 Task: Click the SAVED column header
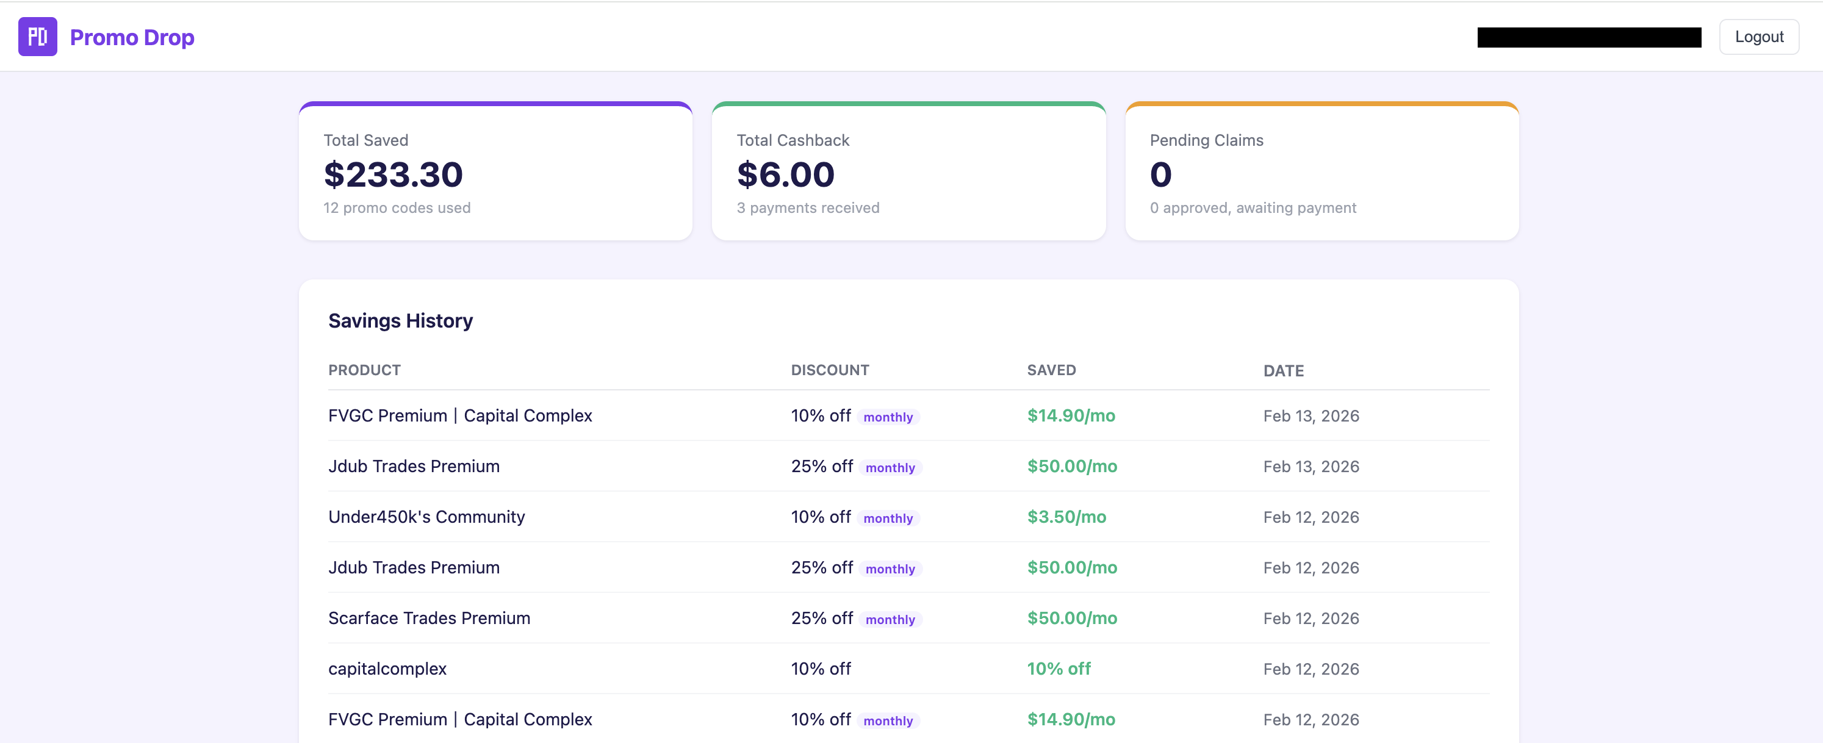(x=1052, y=370)
